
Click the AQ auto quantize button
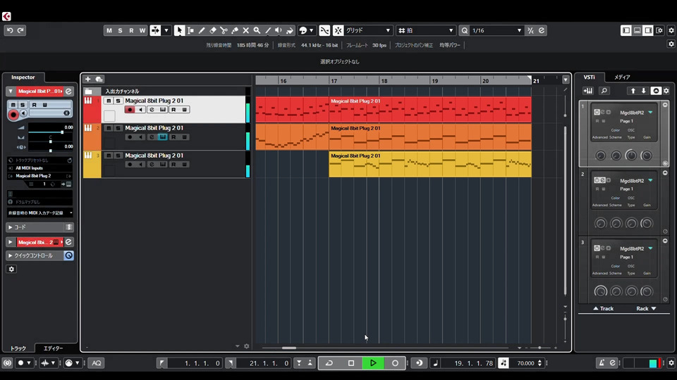pos(97,363)
